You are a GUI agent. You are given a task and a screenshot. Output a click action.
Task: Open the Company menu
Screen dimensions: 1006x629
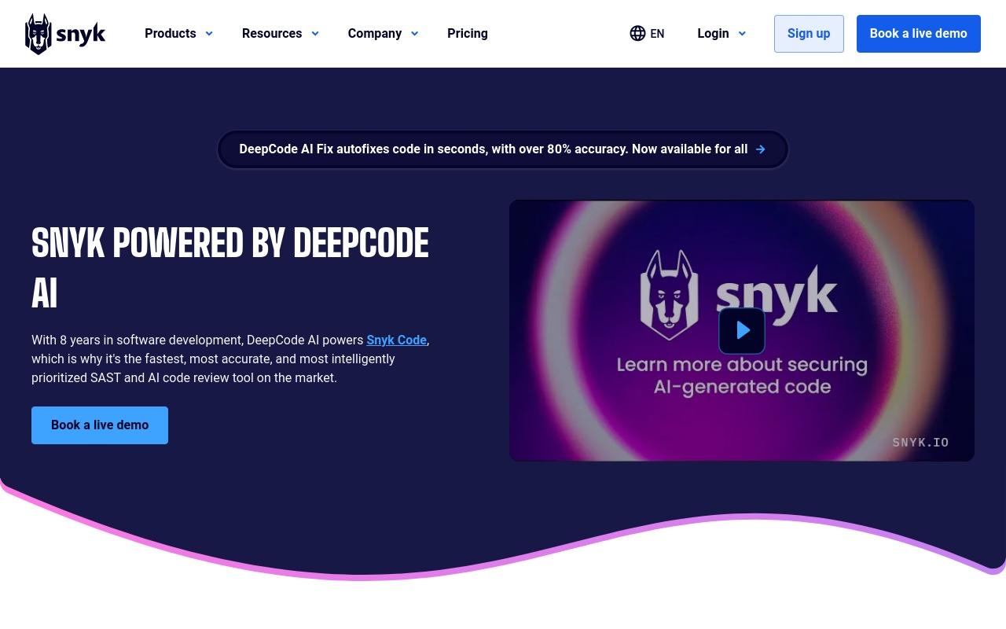pyautogui.click(x=375, y=34)
